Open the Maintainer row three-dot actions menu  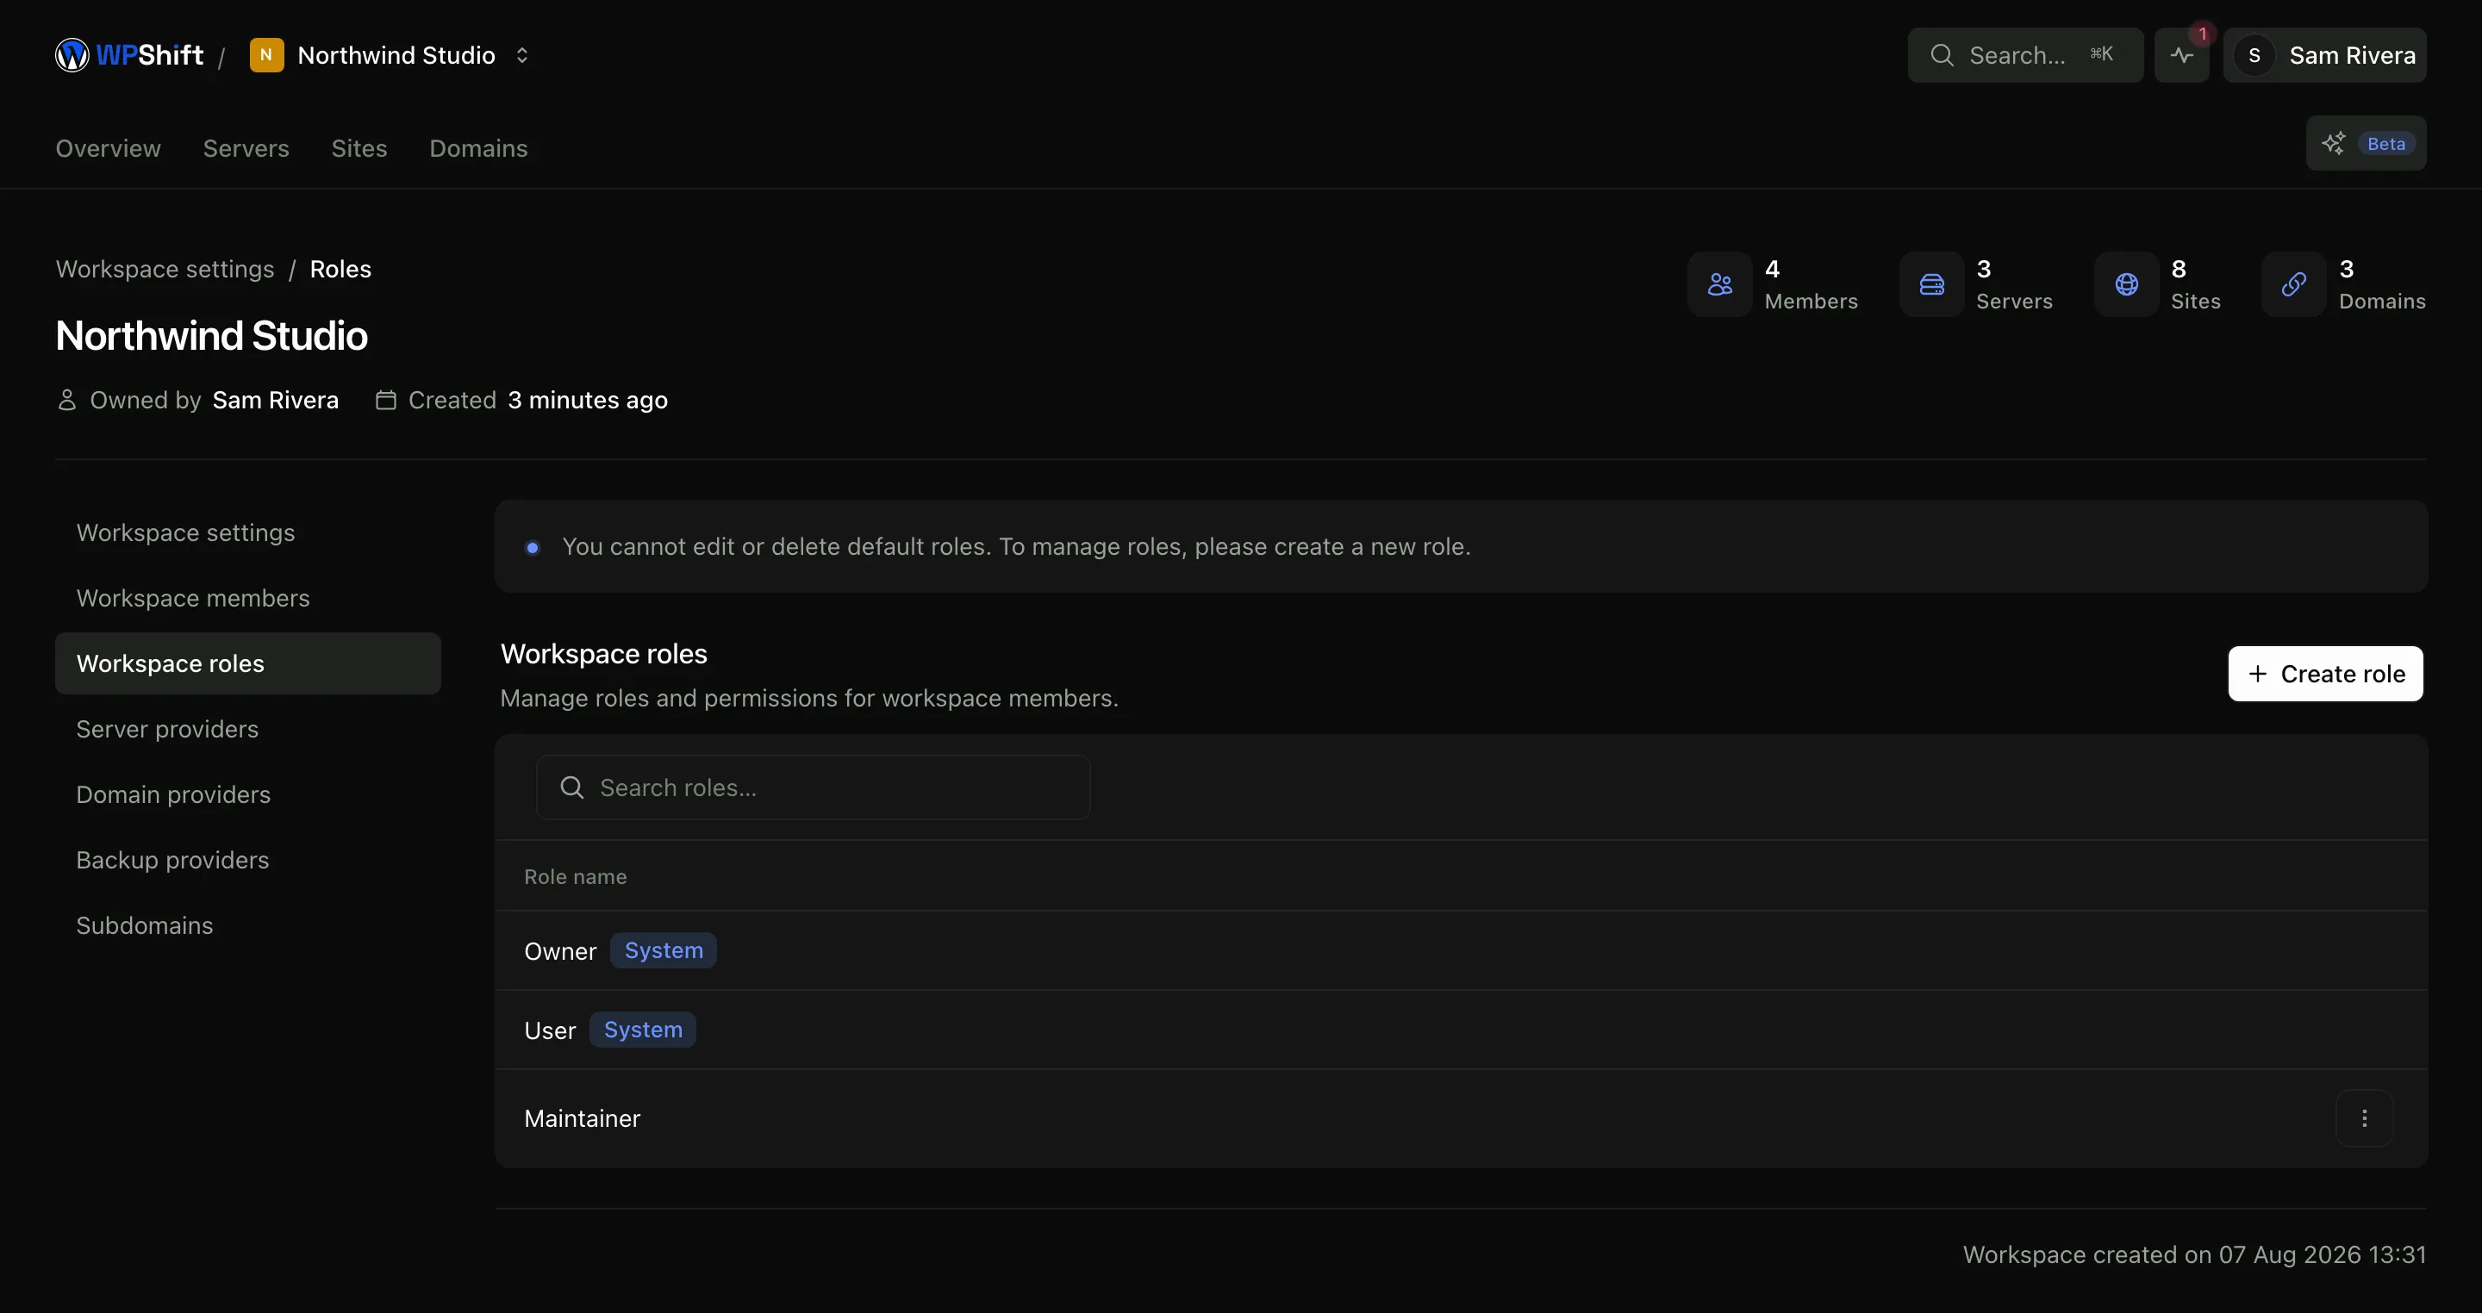tap(2365, 1118)
